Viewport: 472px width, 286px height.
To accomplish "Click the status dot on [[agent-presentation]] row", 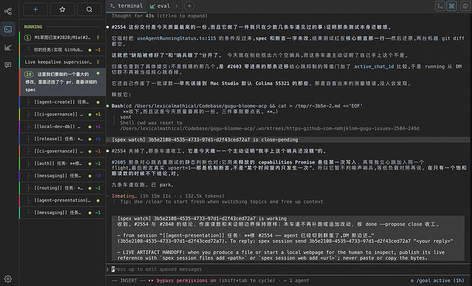I will pos(98,200).
